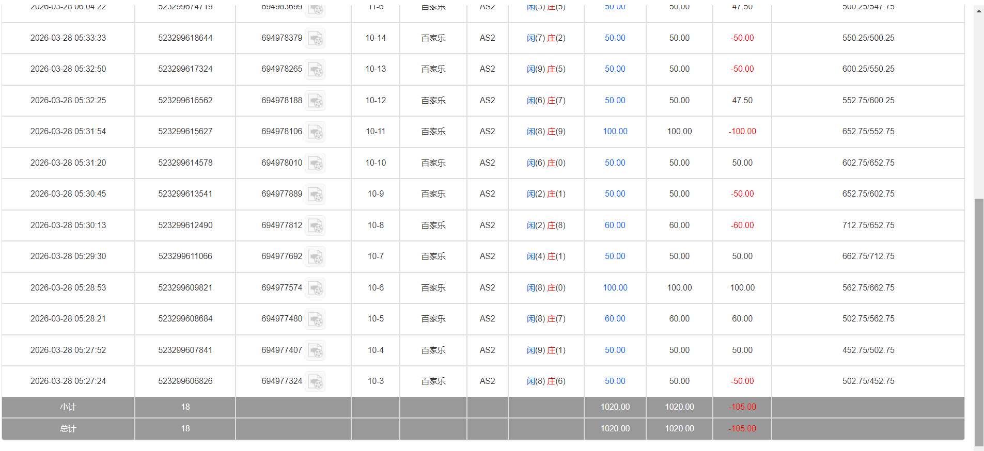Open video replay icon beside round 694978379

coord(315,38)
